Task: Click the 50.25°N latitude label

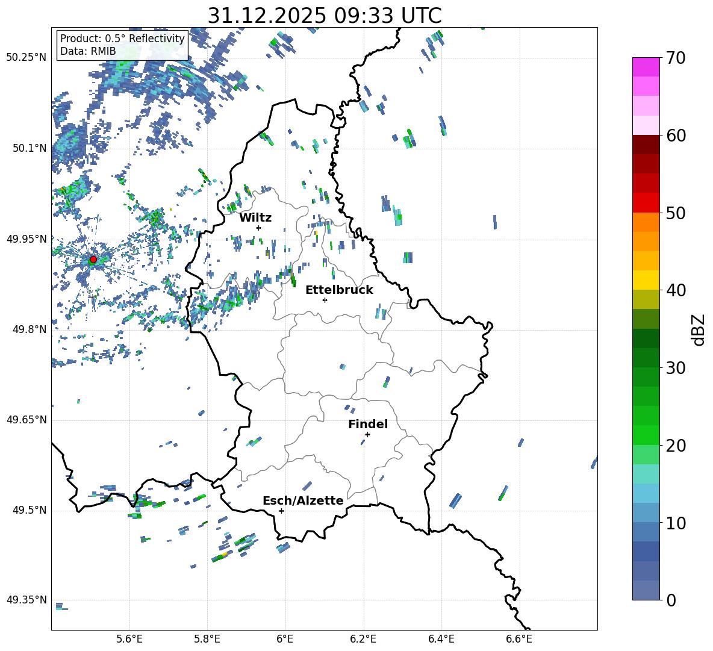Action: [x=26, y=58]
